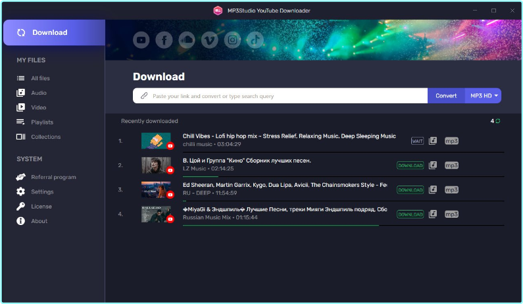Click the Ed Sheeran mix thumbnail
The image size is (523, 304).
[x=156, y=190]
